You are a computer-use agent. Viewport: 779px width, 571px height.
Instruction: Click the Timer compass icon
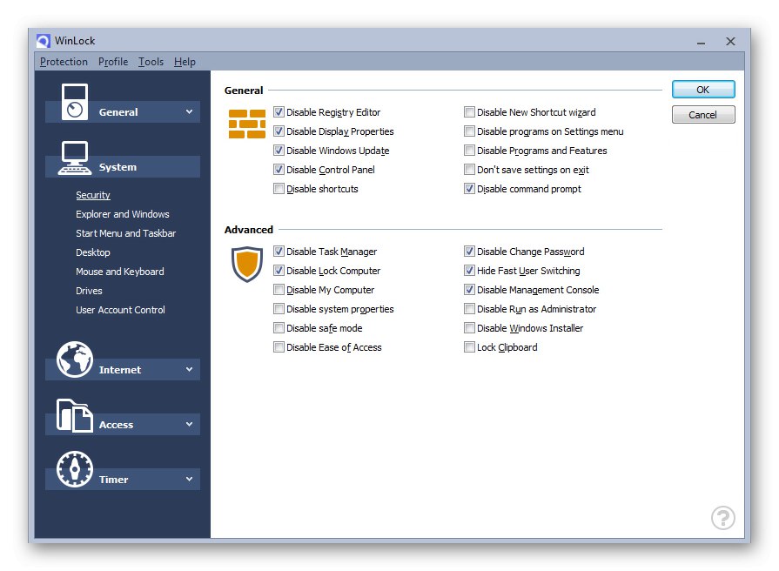[75, 469]
